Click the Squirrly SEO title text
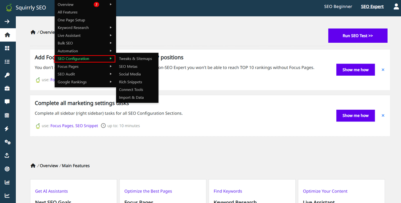401x203 pixels. [x=31, y=8]
